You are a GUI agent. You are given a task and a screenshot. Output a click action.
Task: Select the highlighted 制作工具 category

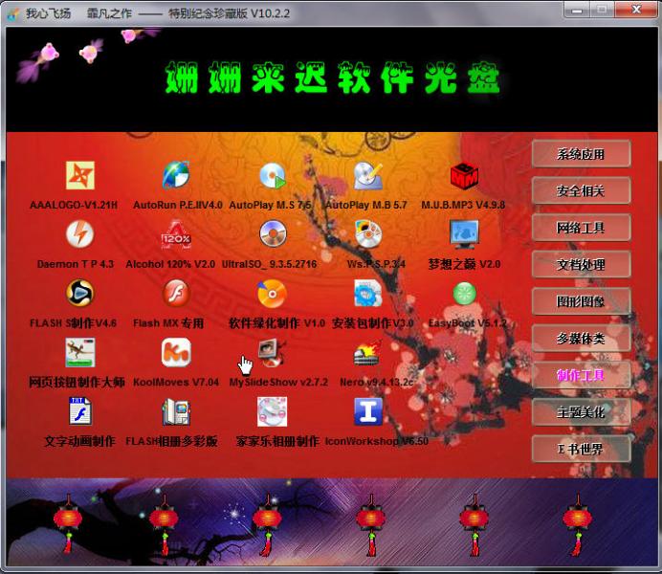pos(582,375)
